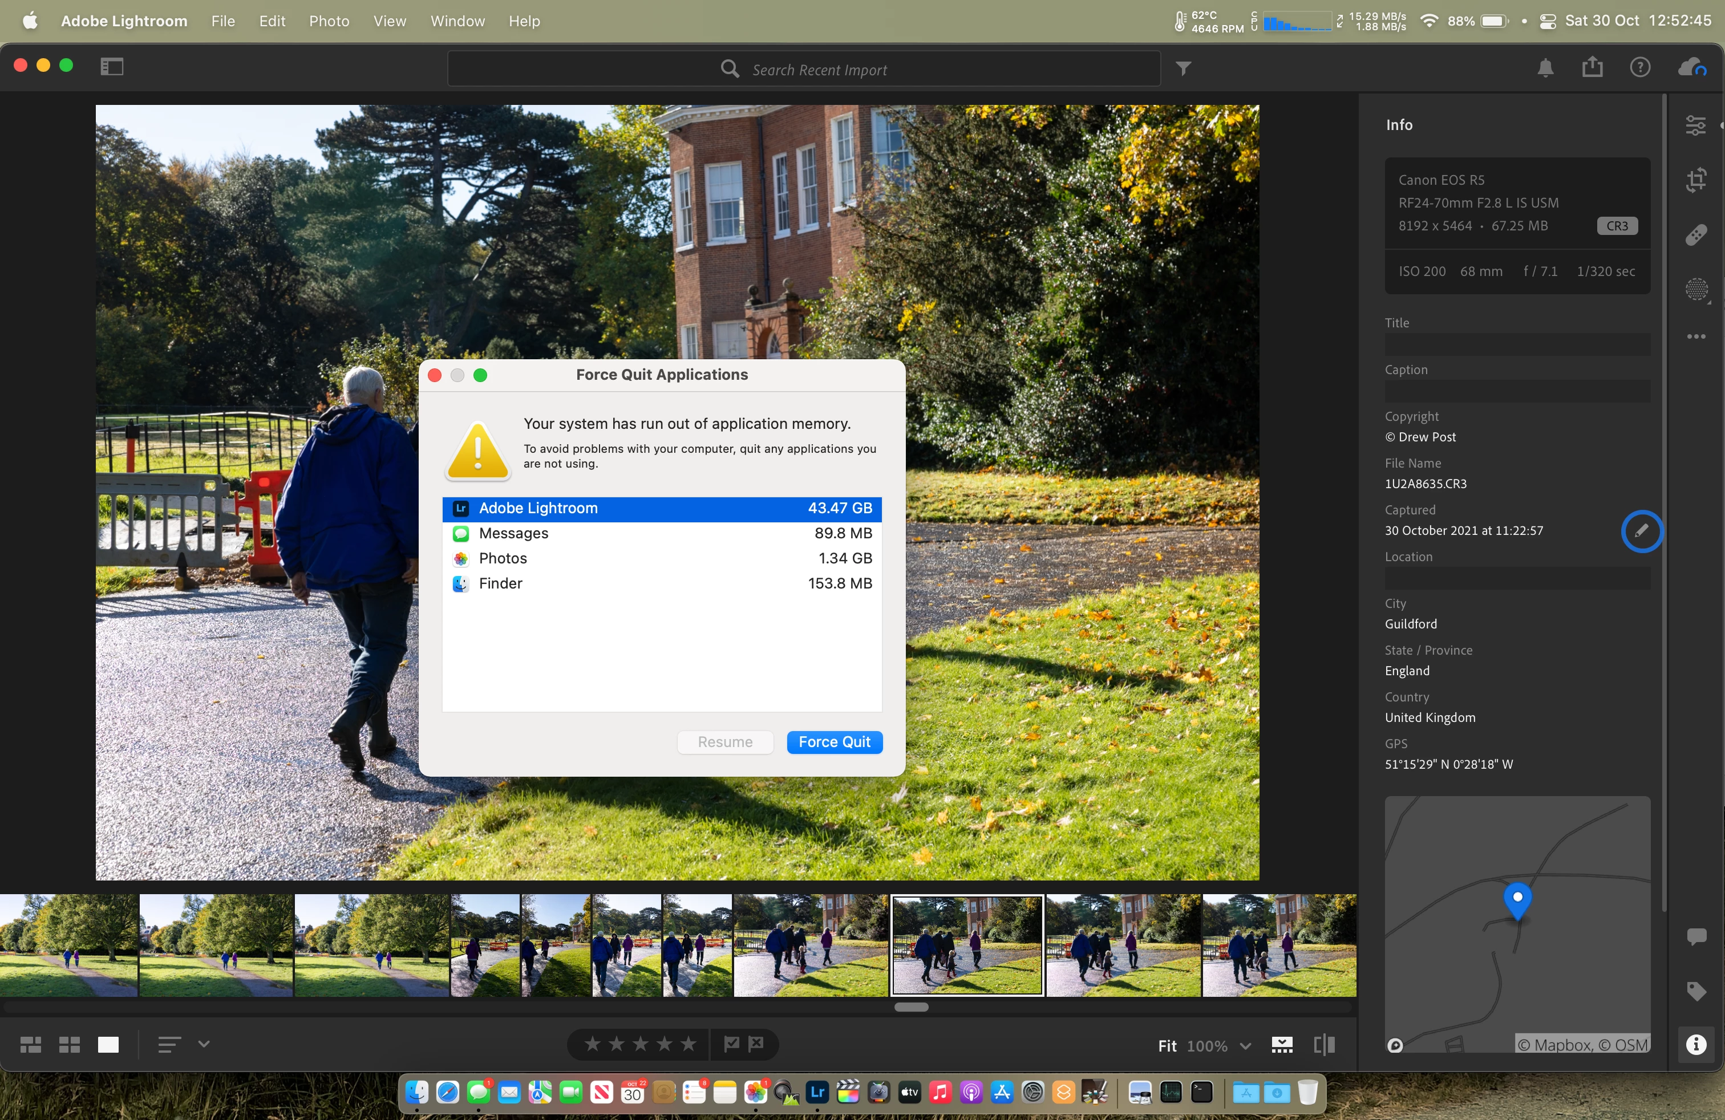
Task: Set rating to five stars
Action: pyautogui.click(x=688, y=1044)
